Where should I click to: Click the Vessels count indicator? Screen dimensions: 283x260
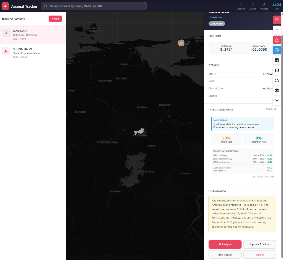point(264,6)
